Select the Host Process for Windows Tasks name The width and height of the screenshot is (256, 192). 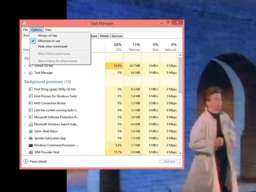tap(55, 96)
